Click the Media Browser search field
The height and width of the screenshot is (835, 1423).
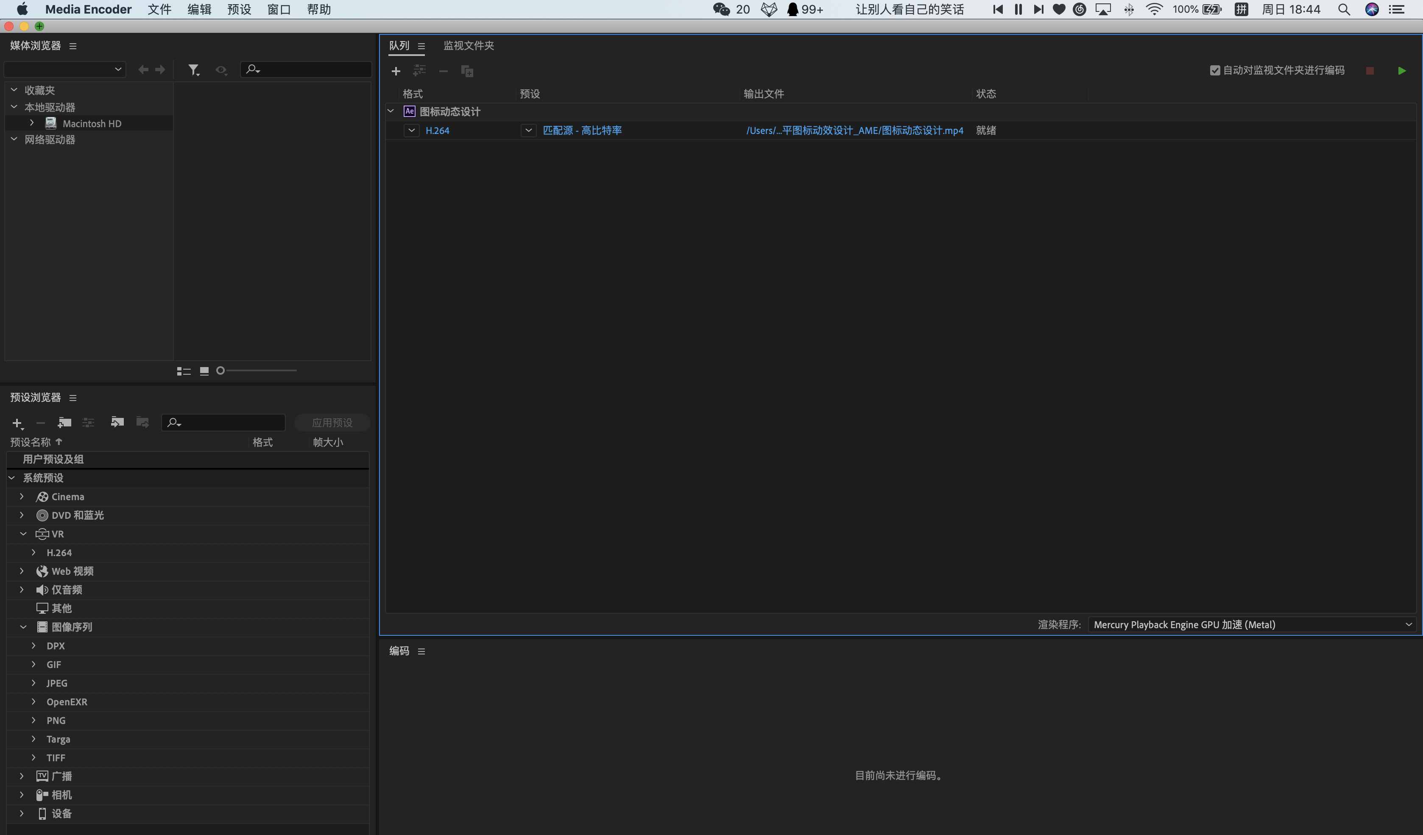306,70
